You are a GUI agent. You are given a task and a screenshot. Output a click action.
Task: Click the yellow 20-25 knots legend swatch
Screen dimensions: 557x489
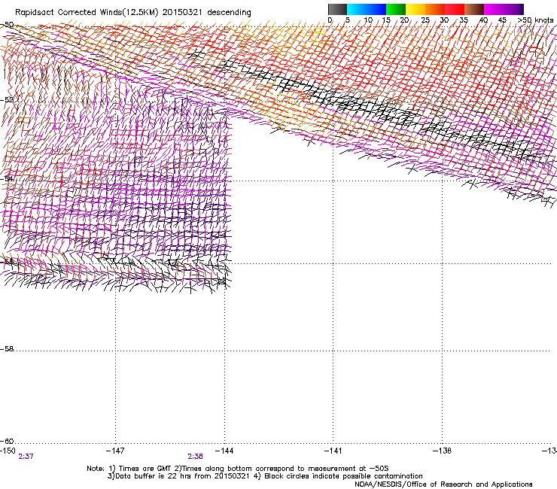(x=415, y=9)
